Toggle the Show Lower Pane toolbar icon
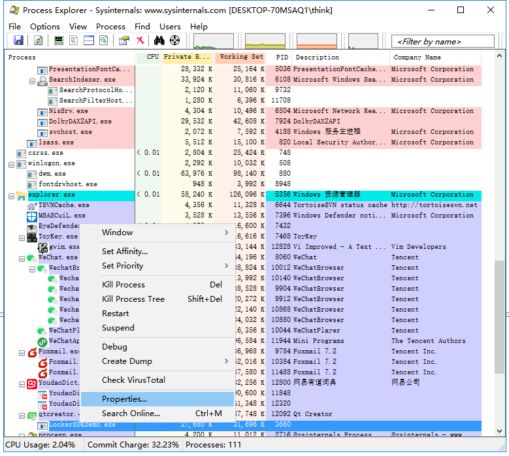The width and height of the screenshot is (509, 456). 89,41
